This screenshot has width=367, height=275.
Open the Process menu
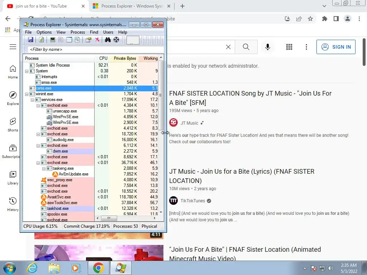tap(78, 32)
